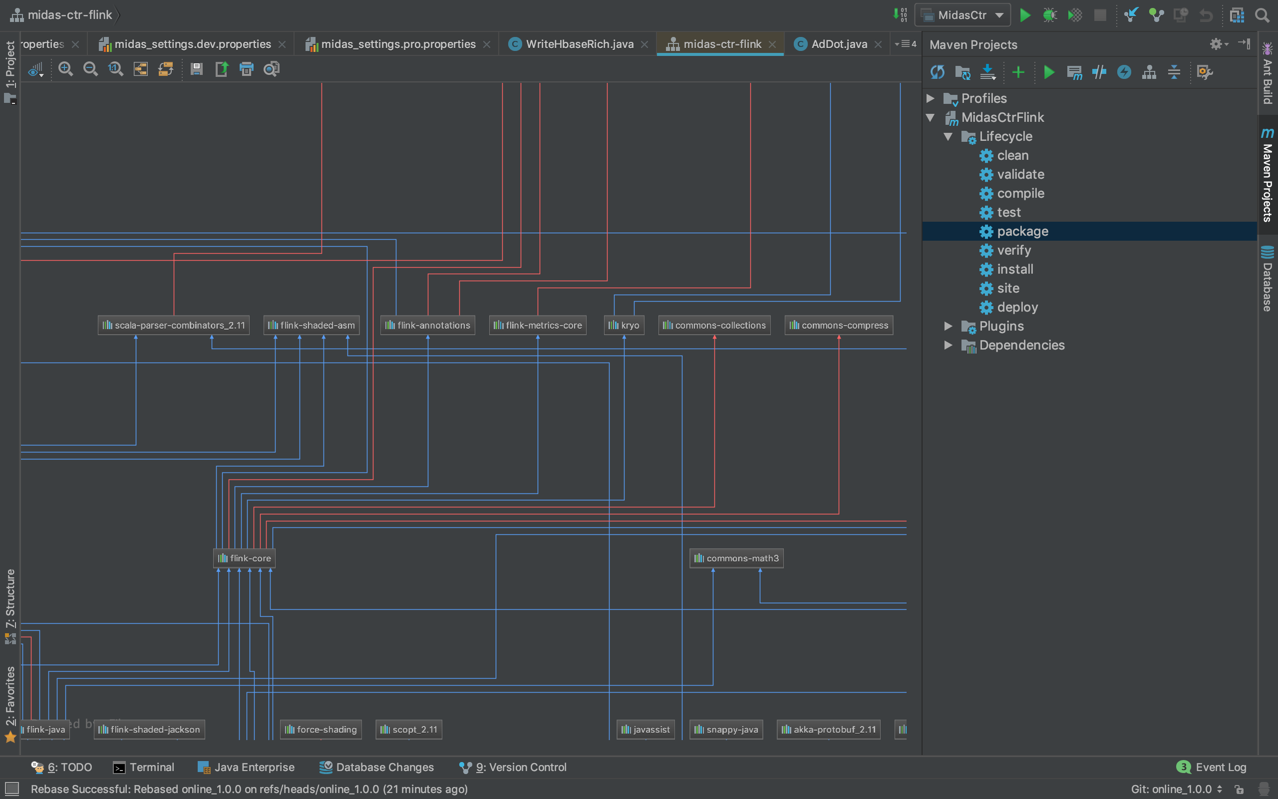Select the commons-math3 diagram node
The image size is (1278, 799).
tap(736, 558)
